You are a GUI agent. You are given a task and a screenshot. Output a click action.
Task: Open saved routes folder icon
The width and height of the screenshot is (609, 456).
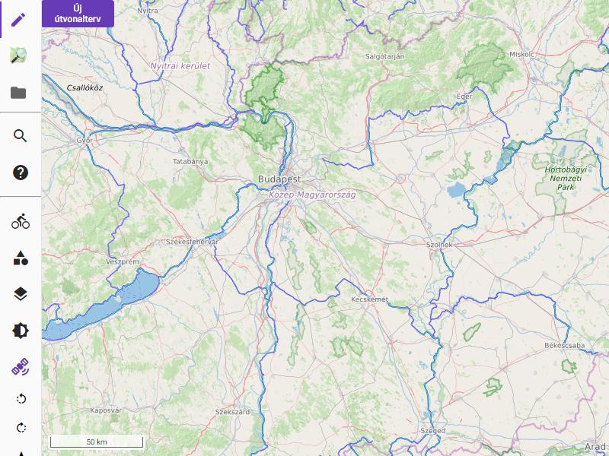tap(18, 93)
